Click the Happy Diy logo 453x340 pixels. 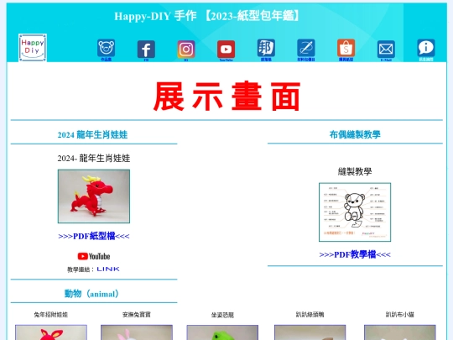click(x=33, y=47)
